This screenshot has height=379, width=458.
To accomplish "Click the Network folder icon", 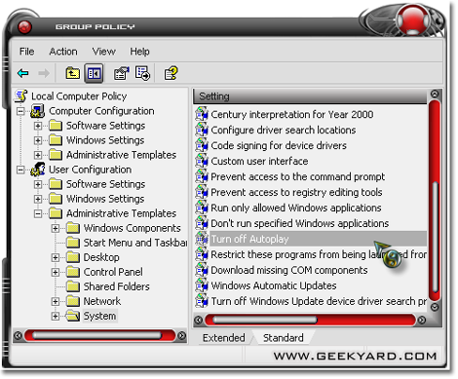I will point(73,301).
